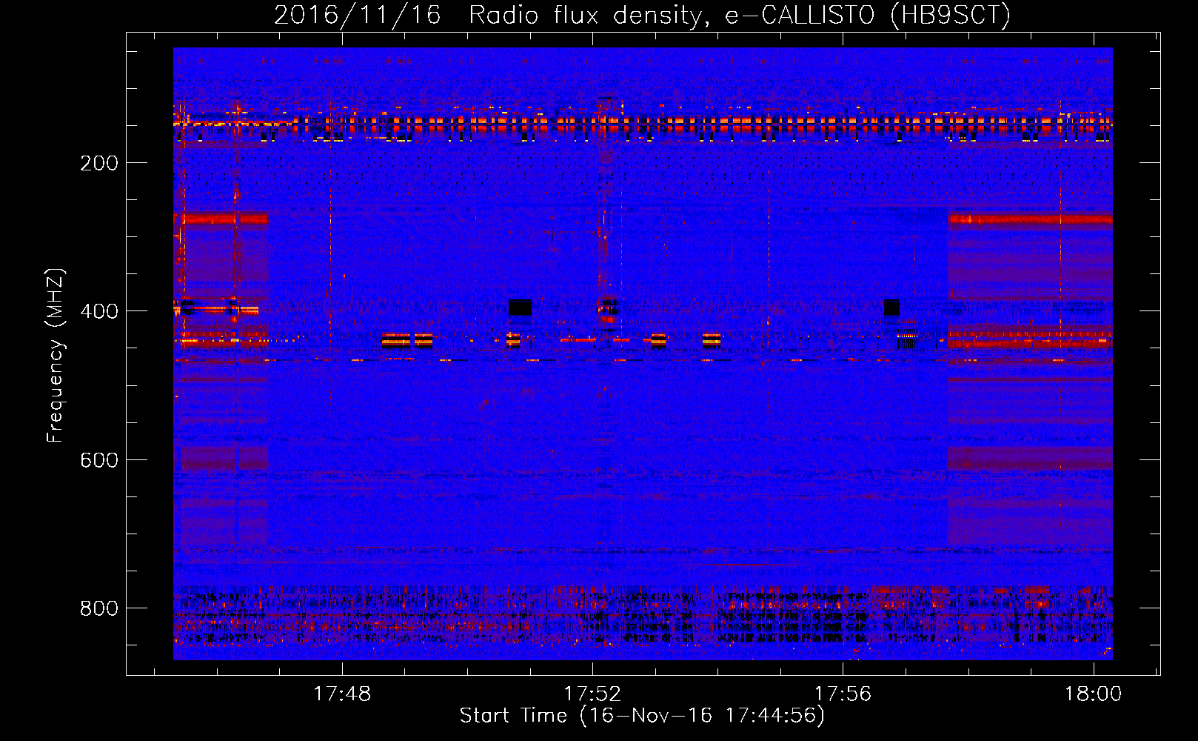
Task: Click the 400 frequency tick label
Action: (98, 311)
